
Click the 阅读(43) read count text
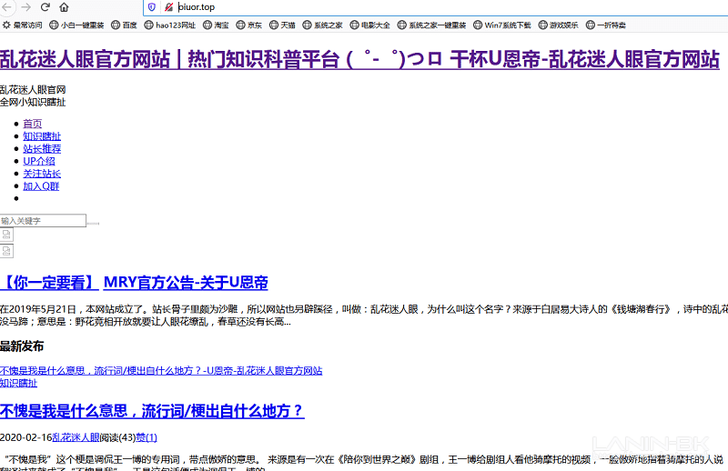pos(117,437)
